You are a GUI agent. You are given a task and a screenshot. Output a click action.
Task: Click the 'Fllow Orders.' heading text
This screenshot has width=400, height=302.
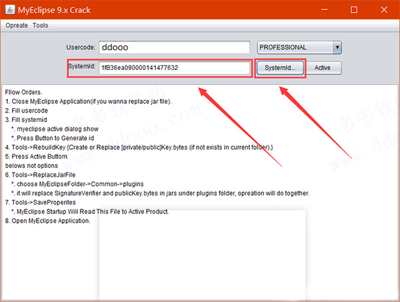coord(23,92)
